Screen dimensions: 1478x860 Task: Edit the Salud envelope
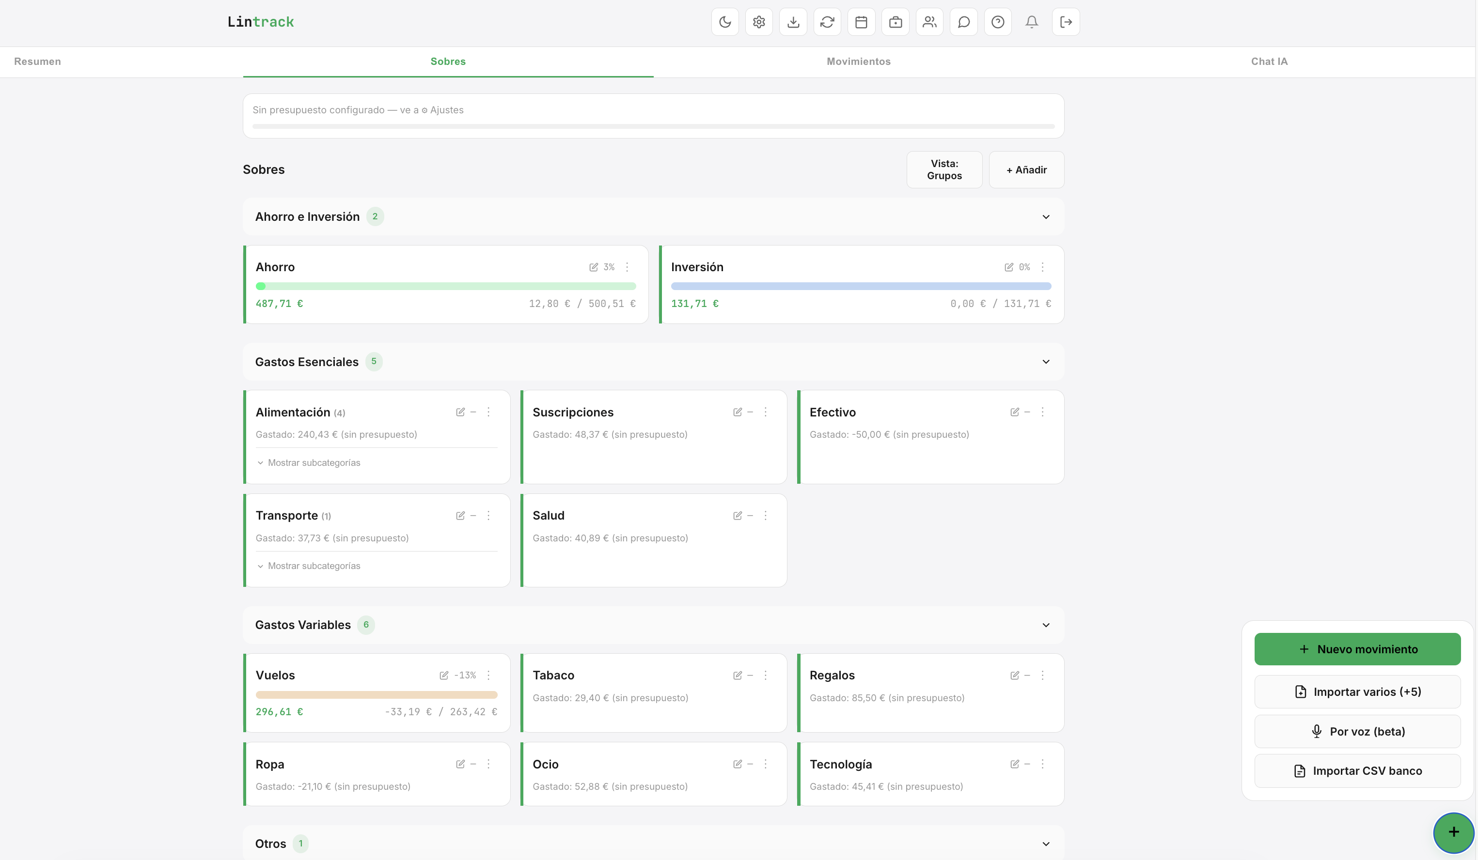pos(737,516)
